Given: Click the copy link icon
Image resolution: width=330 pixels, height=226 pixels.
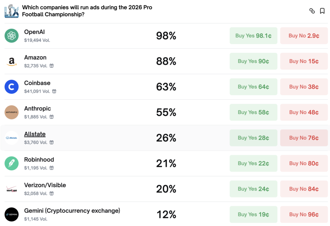Looking at the screenshot, I should (x=312, y=11).
